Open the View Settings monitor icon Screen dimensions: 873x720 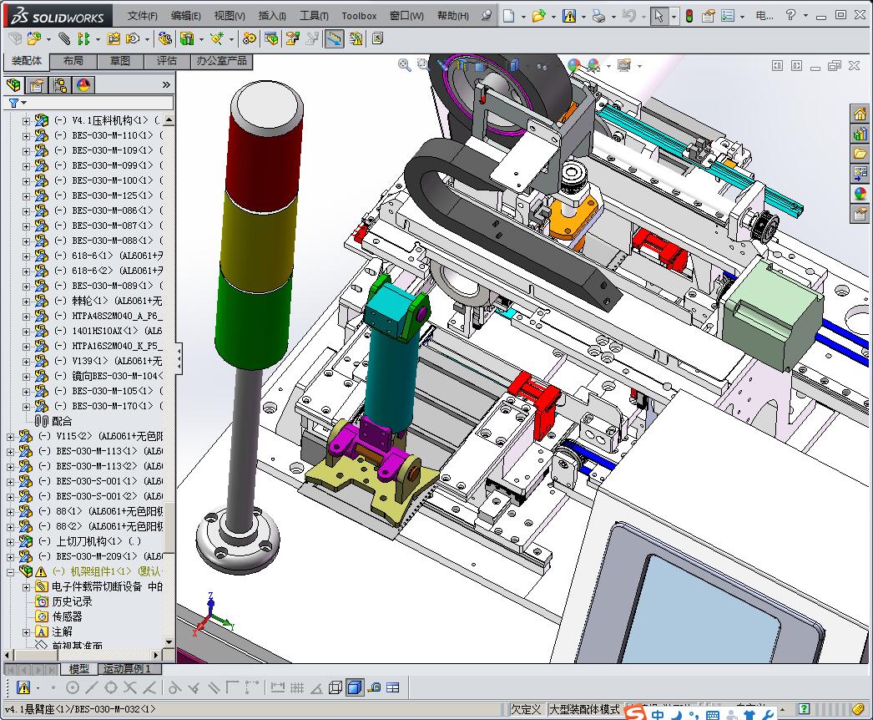click(x=624, y=65)
